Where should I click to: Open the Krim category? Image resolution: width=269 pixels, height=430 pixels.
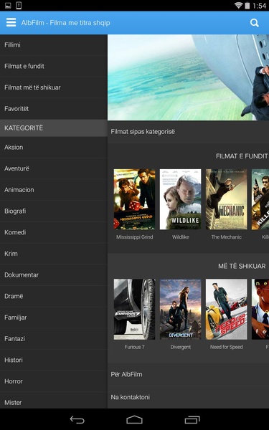tap(54, 254)
